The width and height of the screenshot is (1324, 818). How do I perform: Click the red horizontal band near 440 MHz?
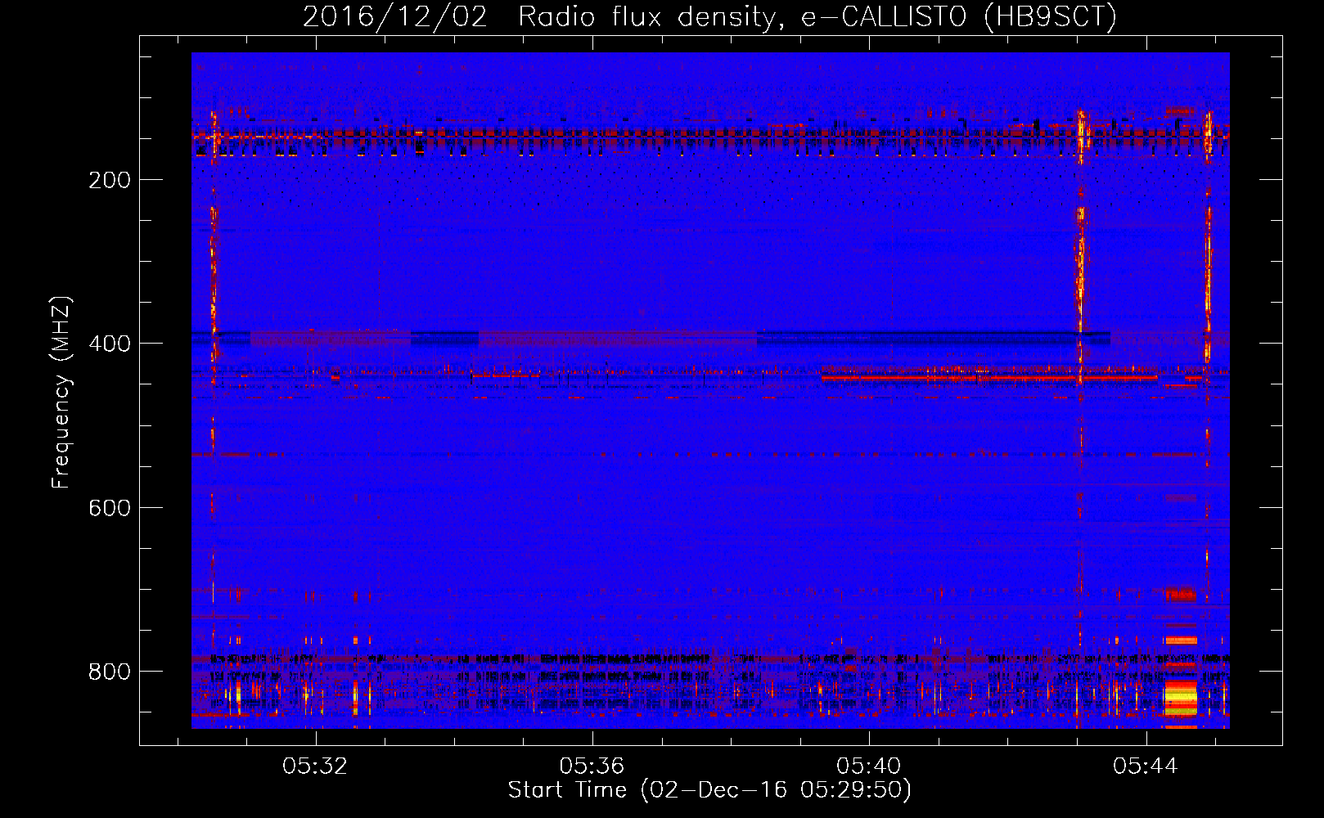pos(989,377)
